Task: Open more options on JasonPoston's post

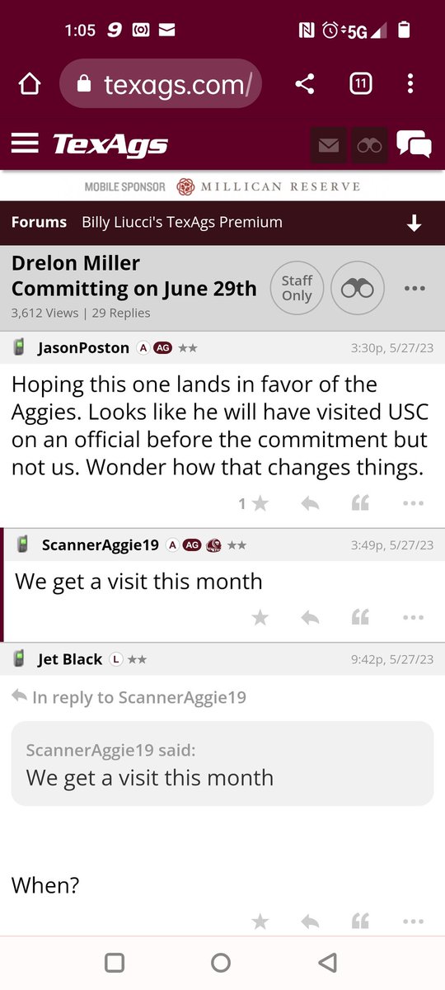Action: point(413,503)
